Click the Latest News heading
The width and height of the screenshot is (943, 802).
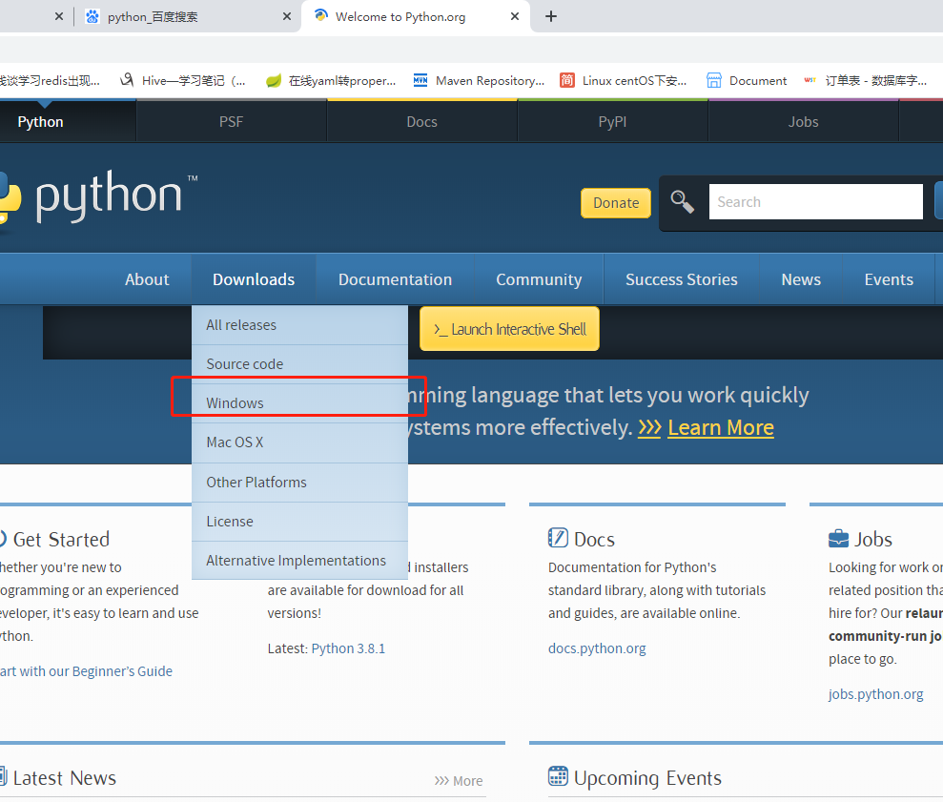coord(64,778)
